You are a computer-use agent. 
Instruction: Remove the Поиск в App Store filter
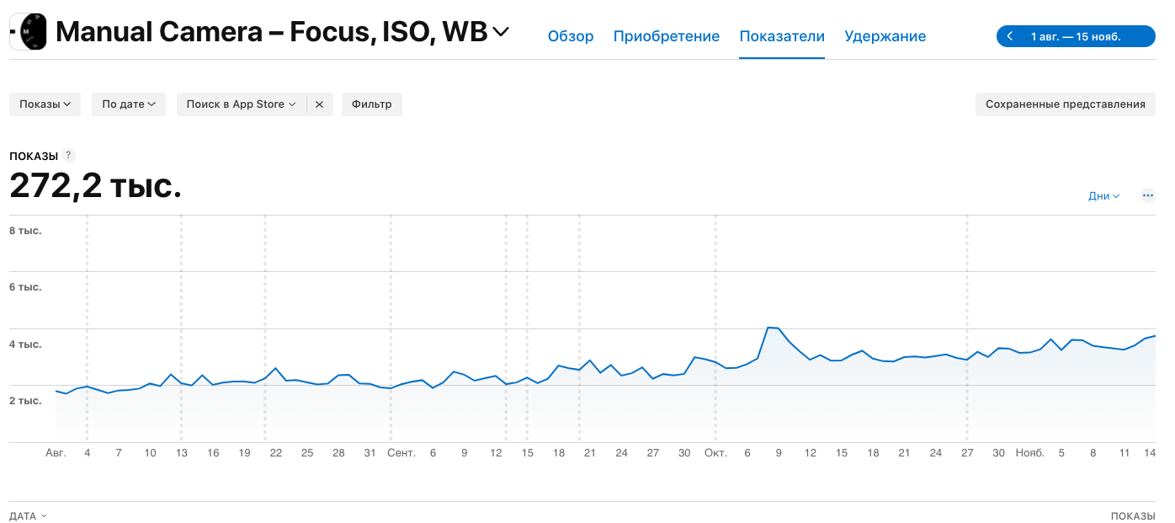click(x=319, y=104)
